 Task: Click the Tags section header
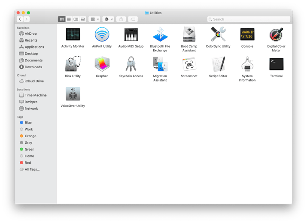pyautogui.click(x=20, y=117)
